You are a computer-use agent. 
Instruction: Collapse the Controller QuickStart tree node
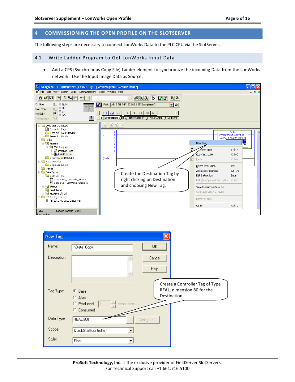(x=39, y=126)
